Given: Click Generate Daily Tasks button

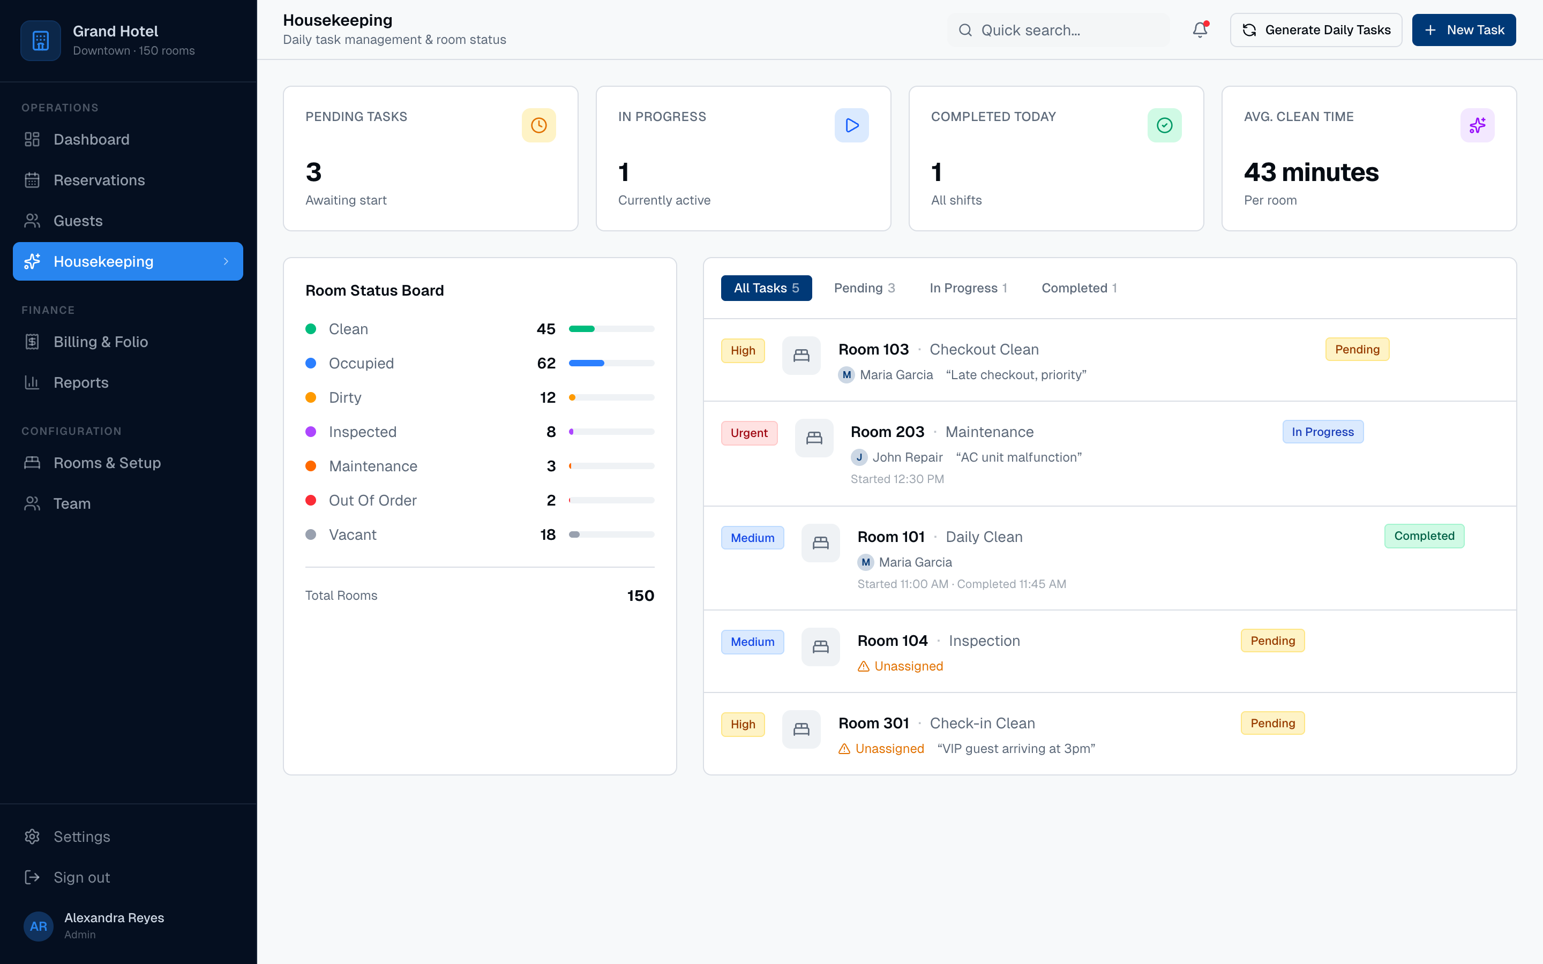Looking at the screenshot, I should pyautogui.click(x=1316, y=30).
